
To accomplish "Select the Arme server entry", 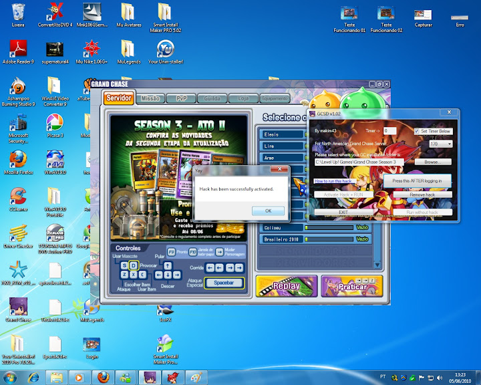I will tap(282, 158).
